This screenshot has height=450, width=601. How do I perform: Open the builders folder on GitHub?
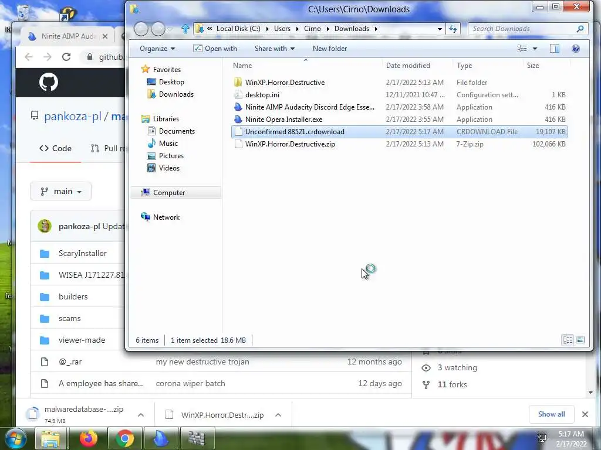click(73, 296)
